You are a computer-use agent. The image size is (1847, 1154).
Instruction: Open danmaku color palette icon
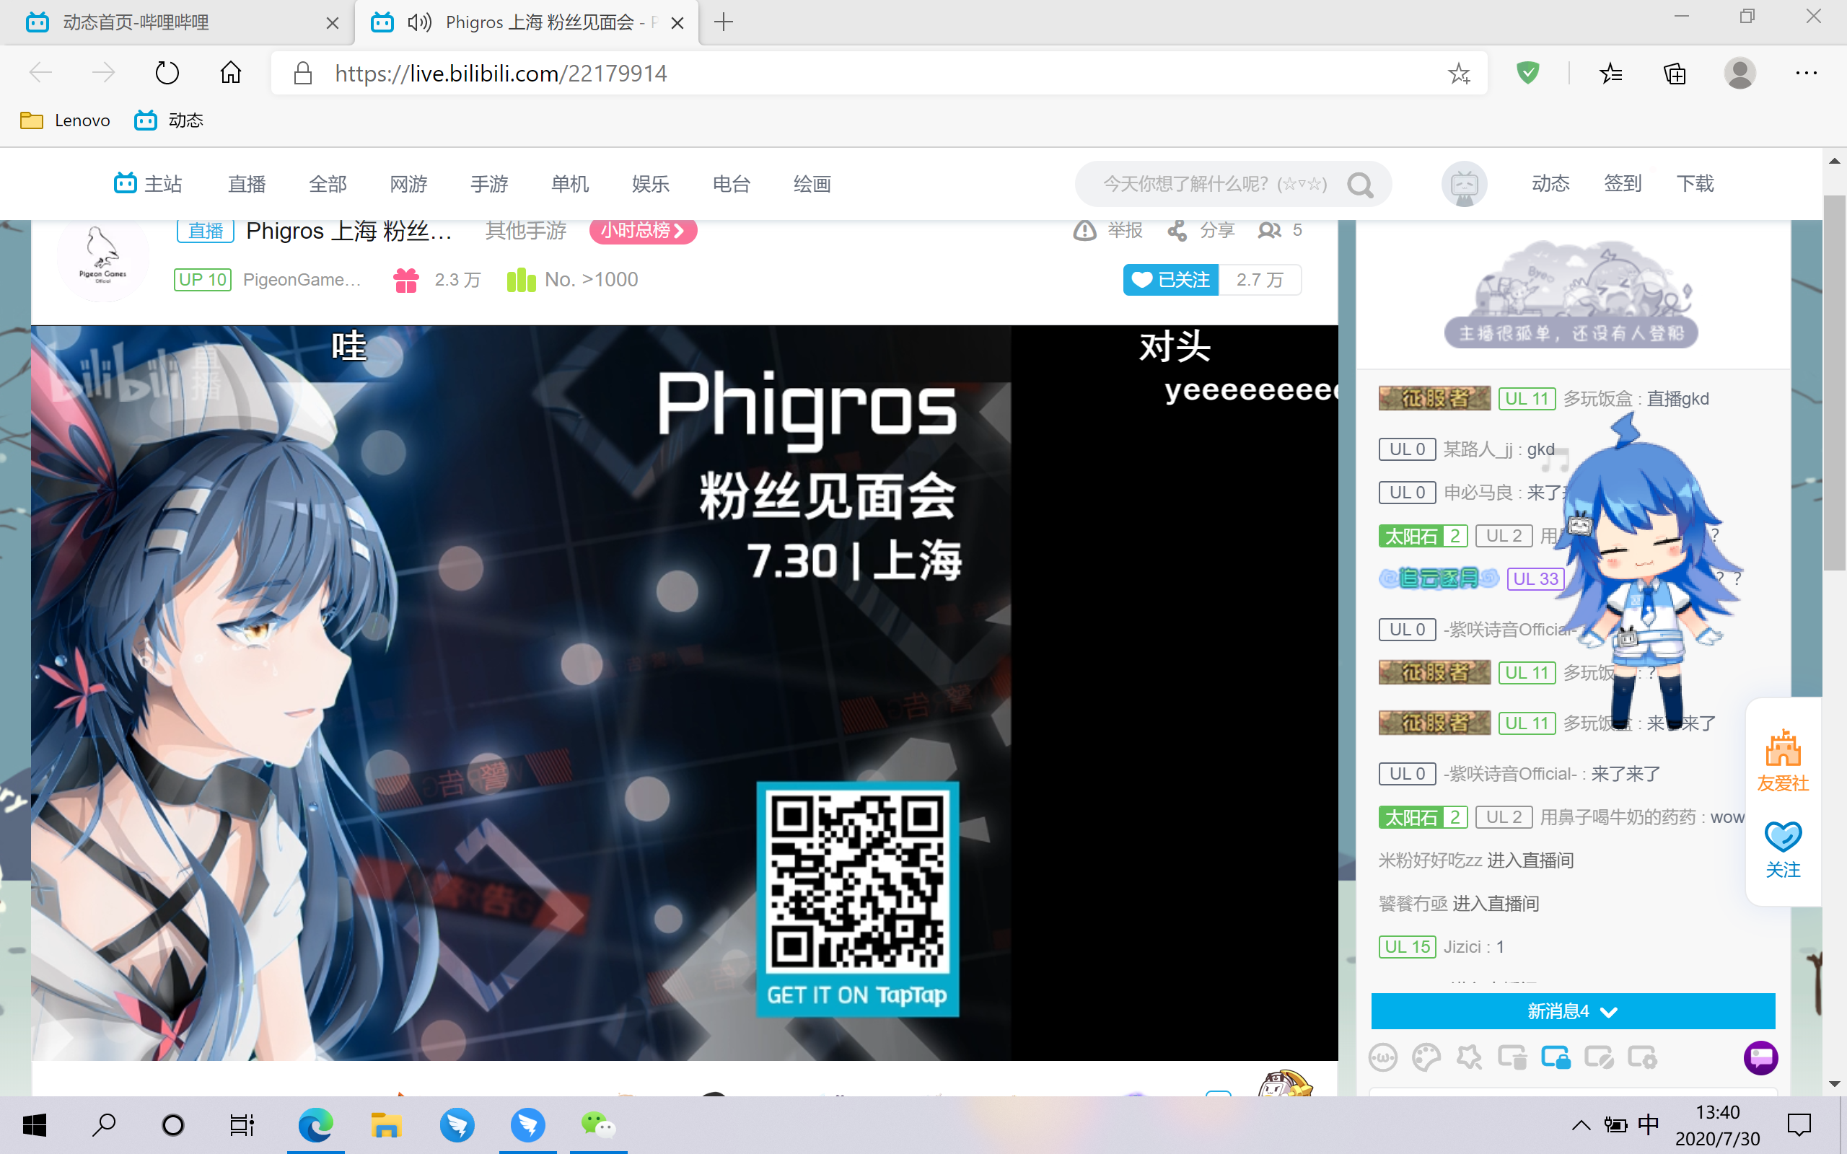tap(1426, 1058)
